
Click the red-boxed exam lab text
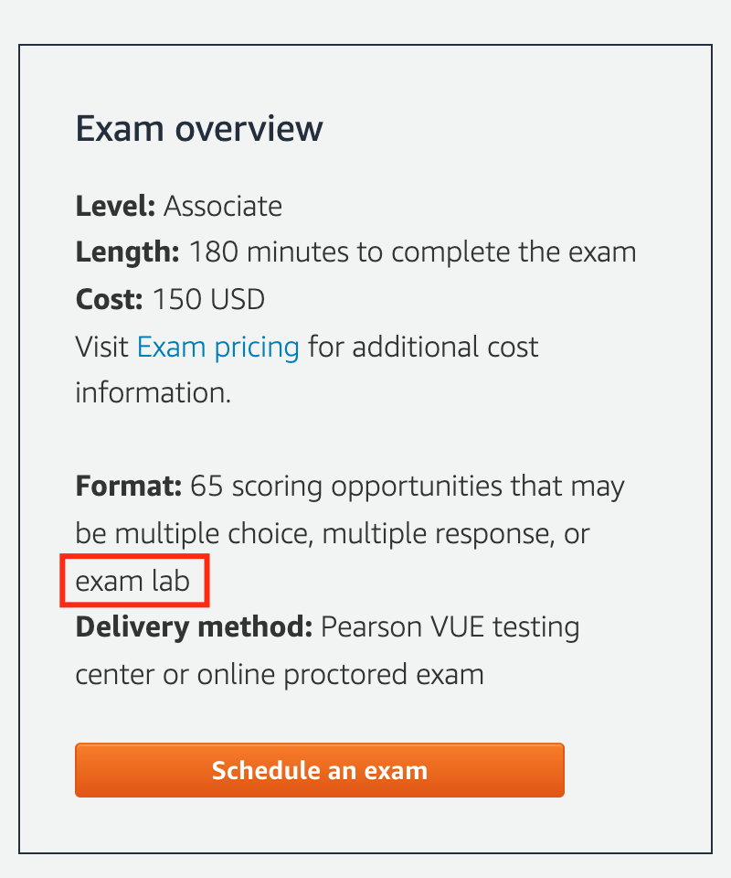[133, 581]
